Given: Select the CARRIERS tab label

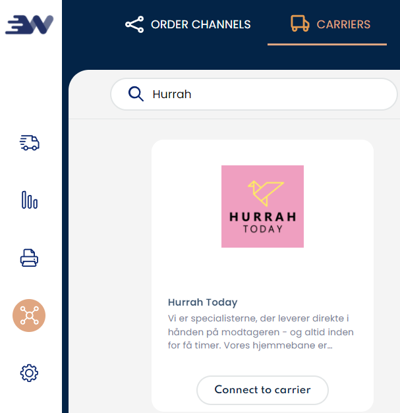Looking at the screenshot, I should (343, 25).
